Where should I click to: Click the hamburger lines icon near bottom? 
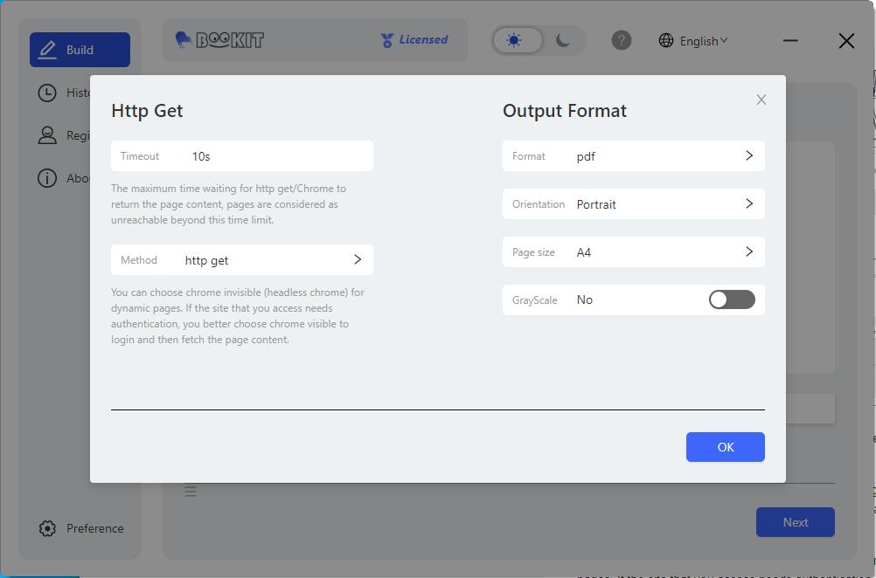[191, 491]
